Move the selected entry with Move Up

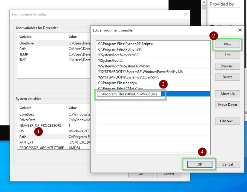[x=227, y=94]
